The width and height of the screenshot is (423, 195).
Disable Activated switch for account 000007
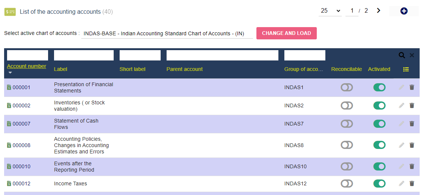click(x=379, y=124)
